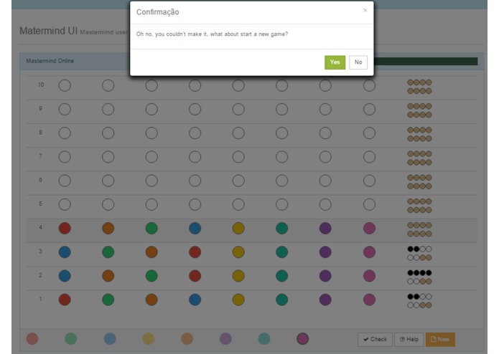Select the blue fourth peg in row 4
Screen dimensions: 499x354
195,229
